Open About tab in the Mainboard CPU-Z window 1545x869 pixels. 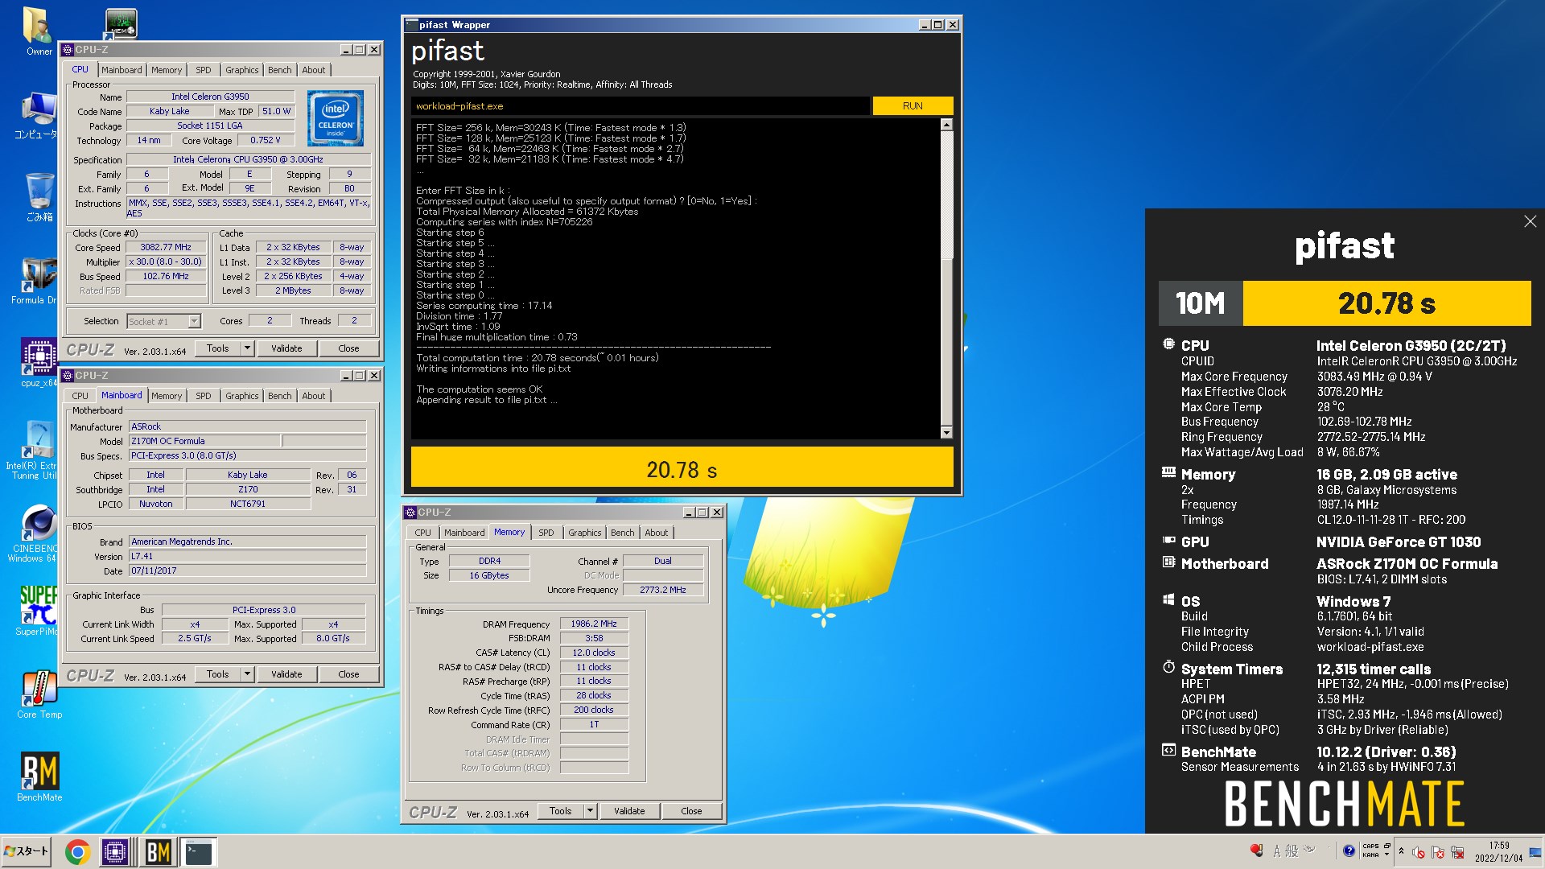click(x=314, y=396)
